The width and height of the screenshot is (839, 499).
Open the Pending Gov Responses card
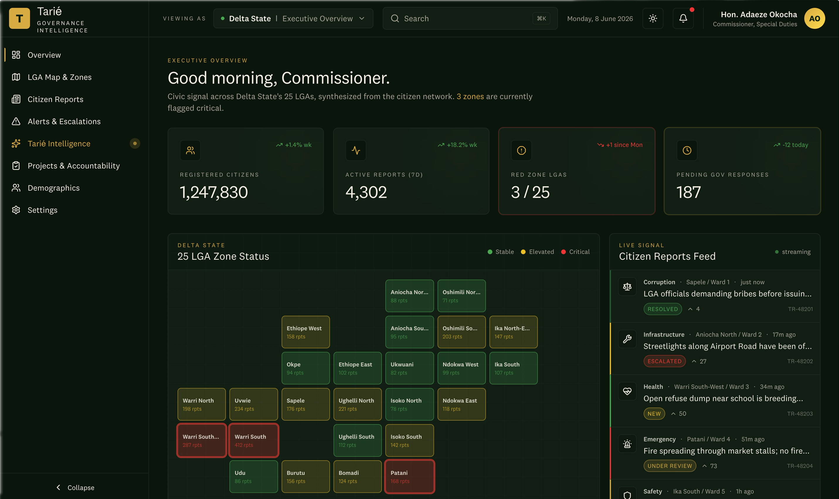742,171
